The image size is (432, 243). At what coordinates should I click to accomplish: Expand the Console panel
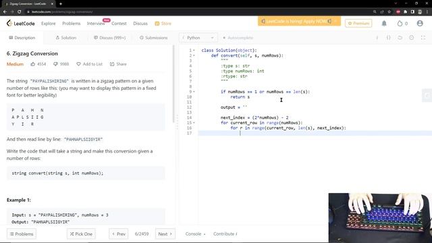coord(195,234)
